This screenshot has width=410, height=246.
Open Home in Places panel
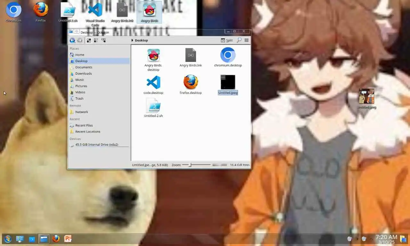[x=99, y=55]
